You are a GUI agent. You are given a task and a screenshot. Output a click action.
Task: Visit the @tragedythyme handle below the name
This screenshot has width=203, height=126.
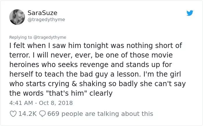point(46,20)
